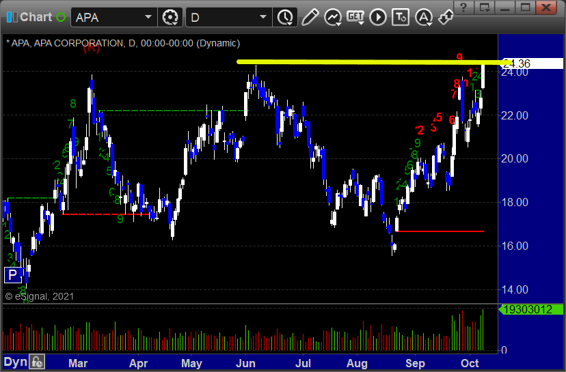Open the APA symbol dropdown

[148, 17]
